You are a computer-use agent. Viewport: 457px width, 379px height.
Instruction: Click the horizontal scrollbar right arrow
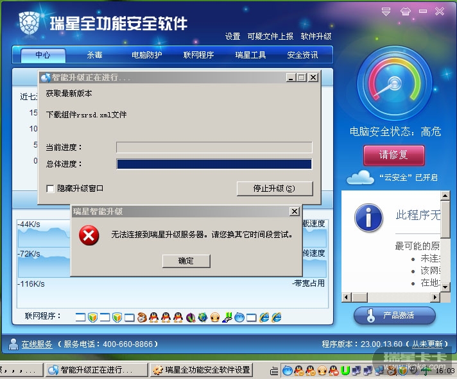pyautogui.click(x=435, y=297)
